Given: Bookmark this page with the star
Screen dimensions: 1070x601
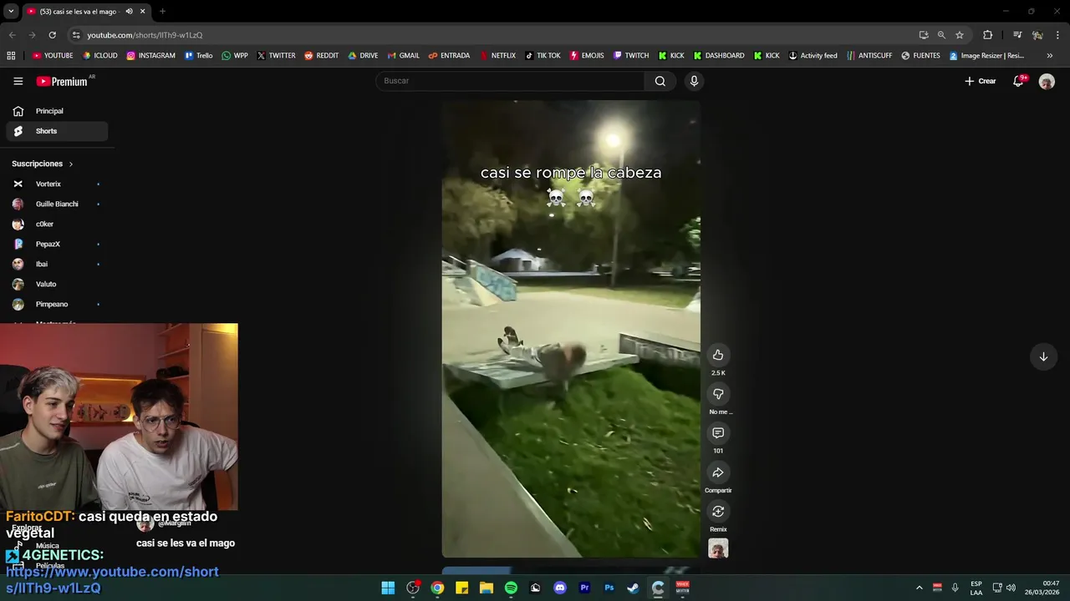Looking at the screenshot, I should click(960, 35).
